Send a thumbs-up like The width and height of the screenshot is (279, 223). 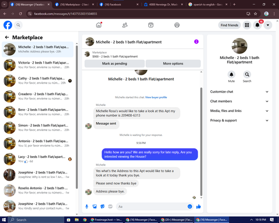tap(199, 206)
